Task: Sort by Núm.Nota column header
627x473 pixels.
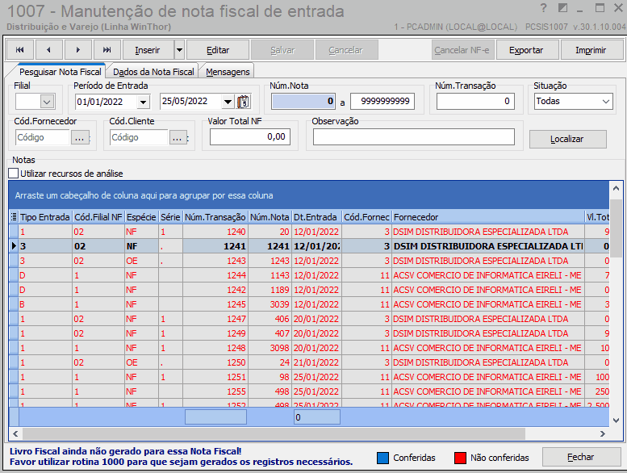Action: 270,217
